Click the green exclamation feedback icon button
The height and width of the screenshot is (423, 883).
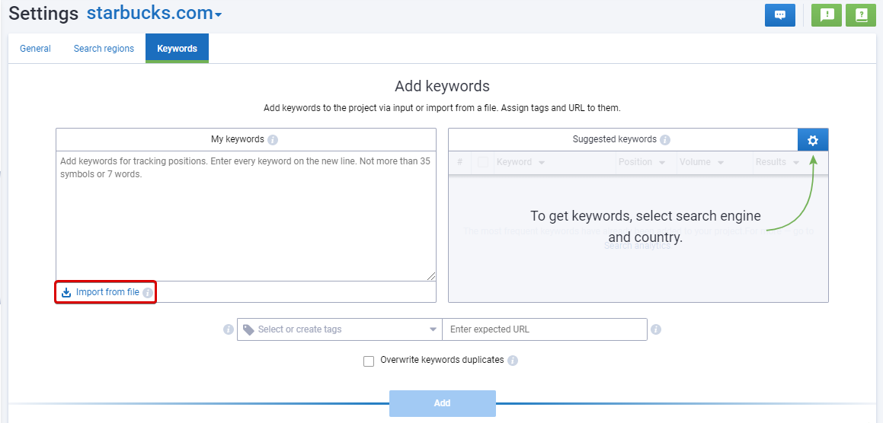tap(826, 15)
